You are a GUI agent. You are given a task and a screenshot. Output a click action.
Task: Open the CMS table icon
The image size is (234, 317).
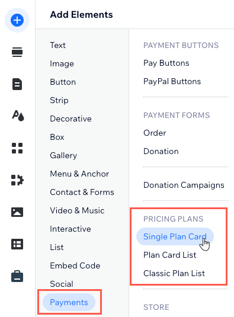point(17,244)
